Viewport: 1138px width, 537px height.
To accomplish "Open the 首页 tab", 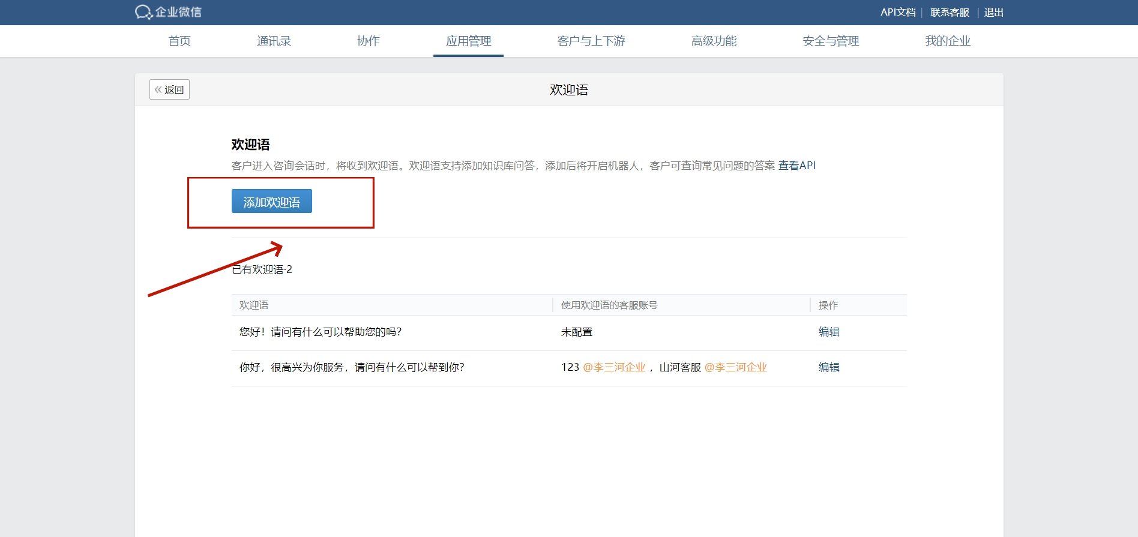I will pos(179,41).
